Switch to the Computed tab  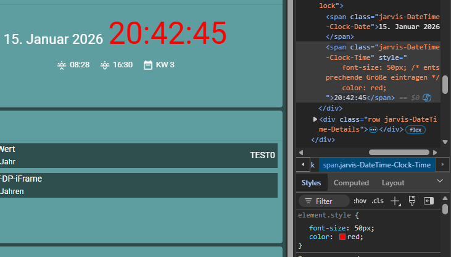(351, 183)
